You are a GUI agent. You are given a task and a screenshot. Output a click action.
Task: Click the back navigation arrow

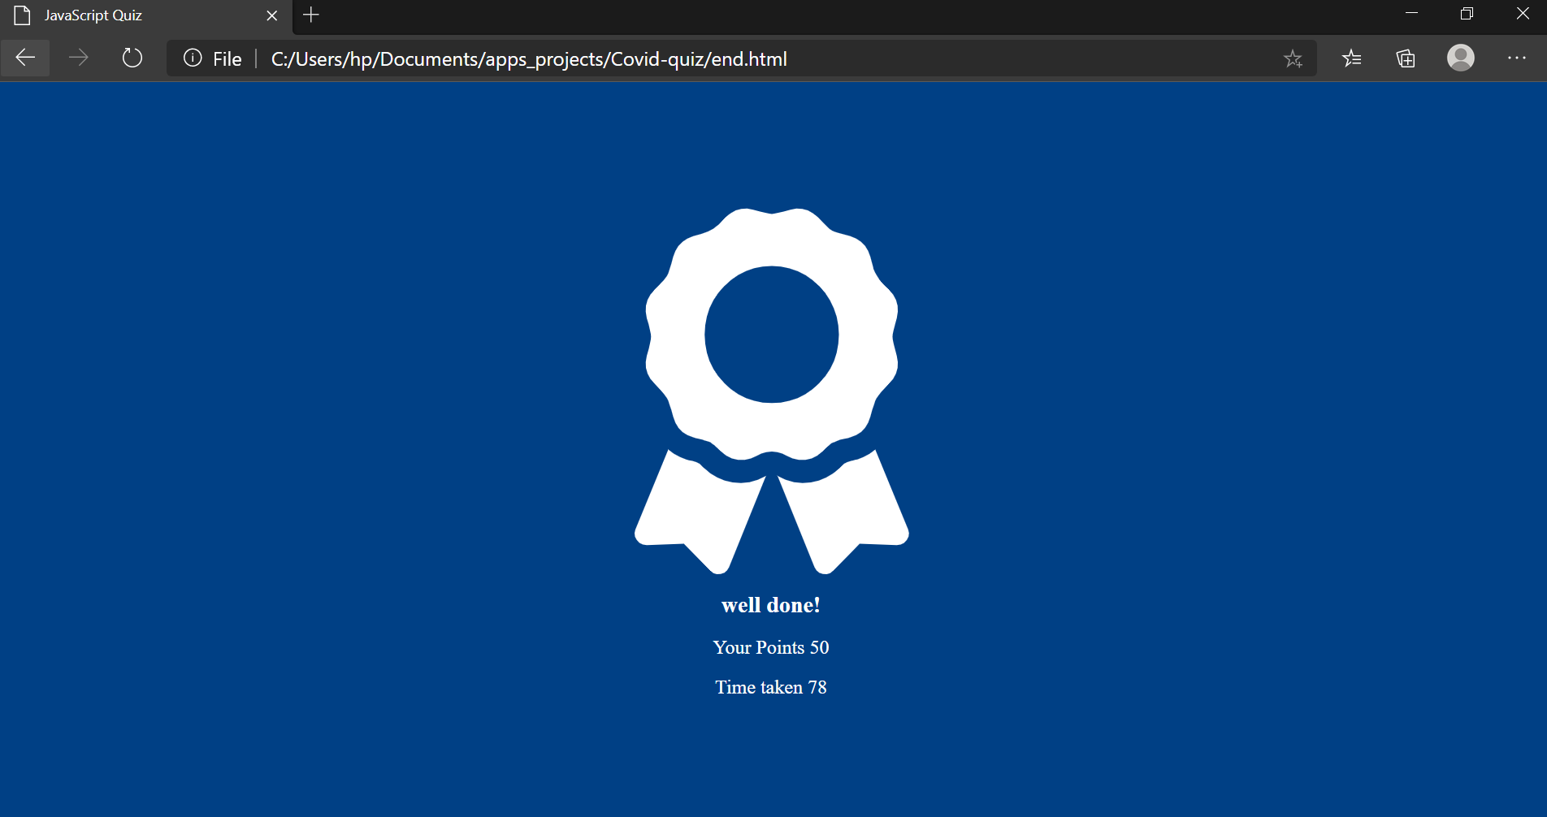24,58
